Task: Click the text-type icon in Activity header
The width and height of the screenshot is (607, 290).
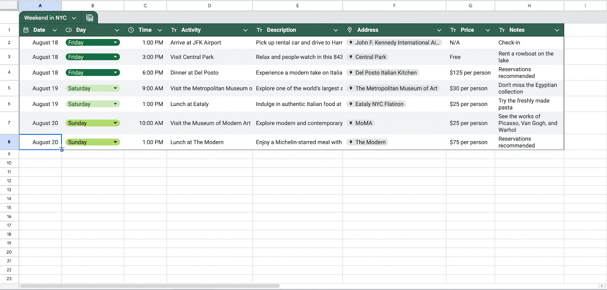Action: click(x=174, y=30)
